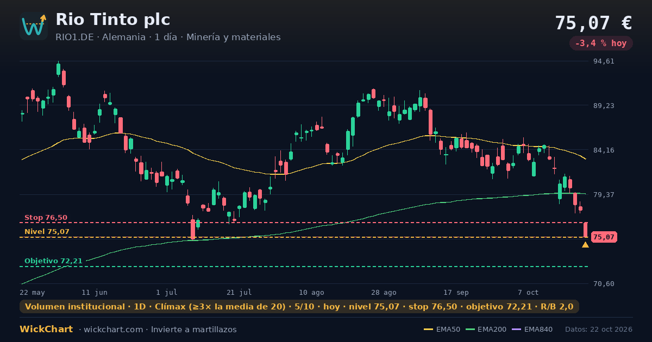Click the 11 jun date label
Image resolution: width=652 pixels, height=342 pixels.
coord(95,293)
